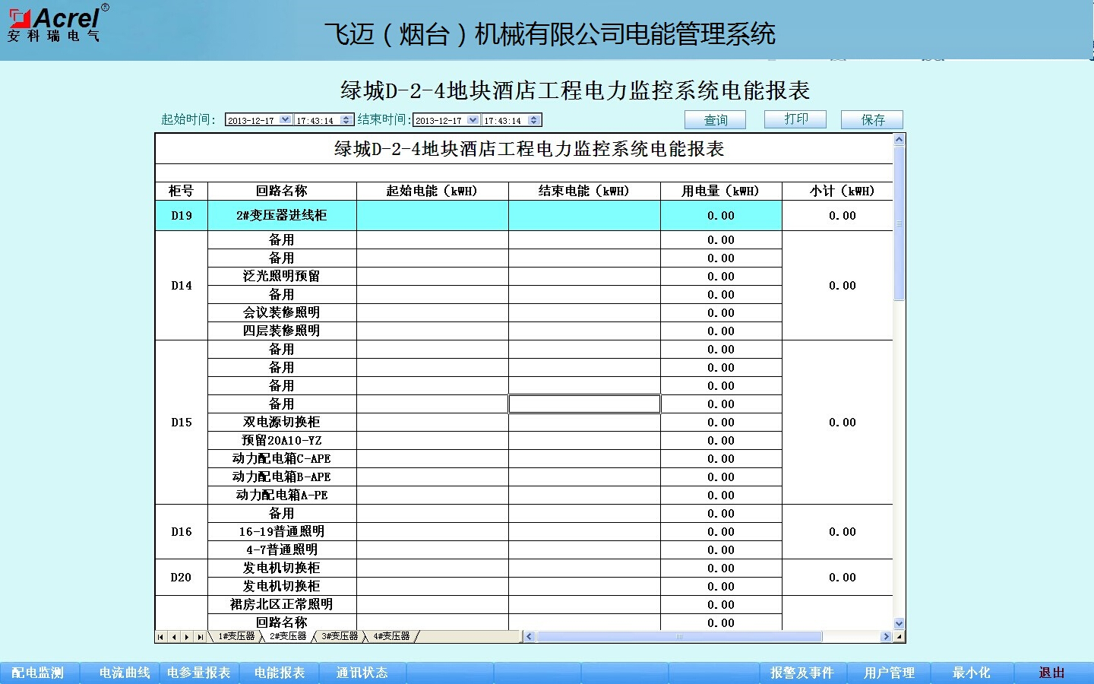
Task: Click next sheet navigation arrow
Action: (187, 637)
